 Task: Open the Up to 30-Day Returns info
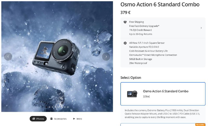(x=140, y=34)
